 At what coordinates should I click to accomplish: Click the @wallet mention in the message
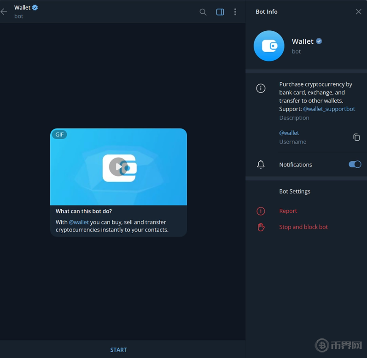tap(79, 222)
